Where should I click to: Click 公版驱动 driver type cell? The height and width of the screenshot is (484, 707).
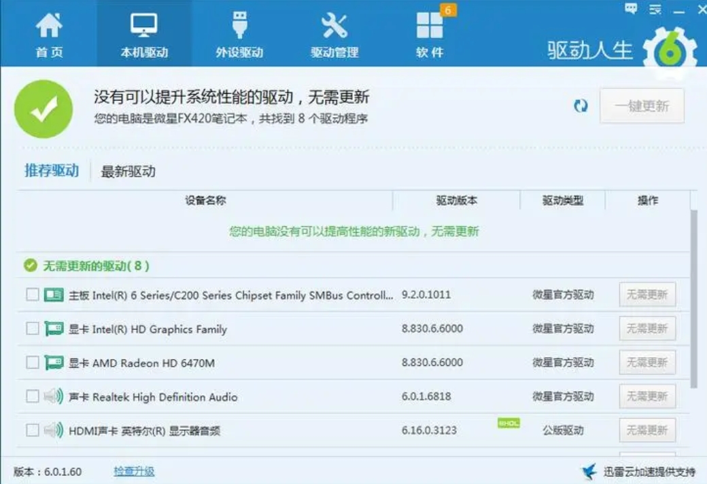[x=563, y=430]
